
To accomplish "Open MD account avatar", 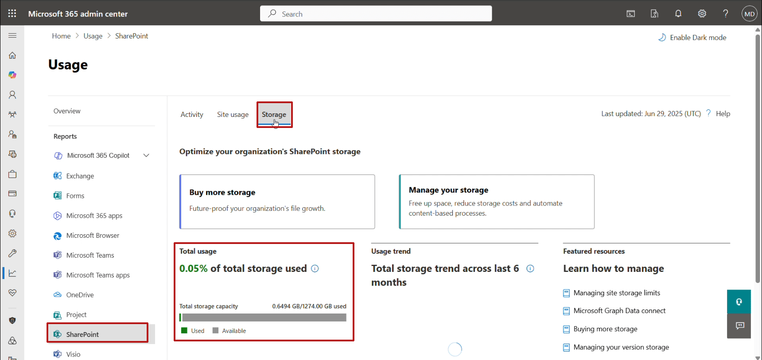I will pyautogui.click(x=750, y=14).
